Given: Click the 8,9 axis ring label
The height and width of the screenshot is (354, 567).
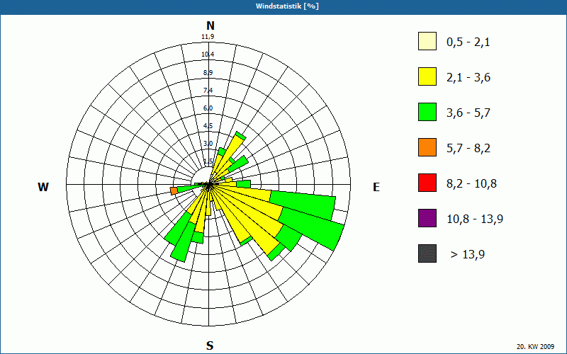Looking at the screenshot, I should (x=208, y=73).
